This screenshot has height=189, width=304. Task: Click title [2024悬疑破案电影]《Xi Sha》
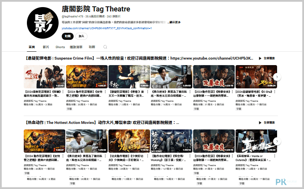point(254,94)
